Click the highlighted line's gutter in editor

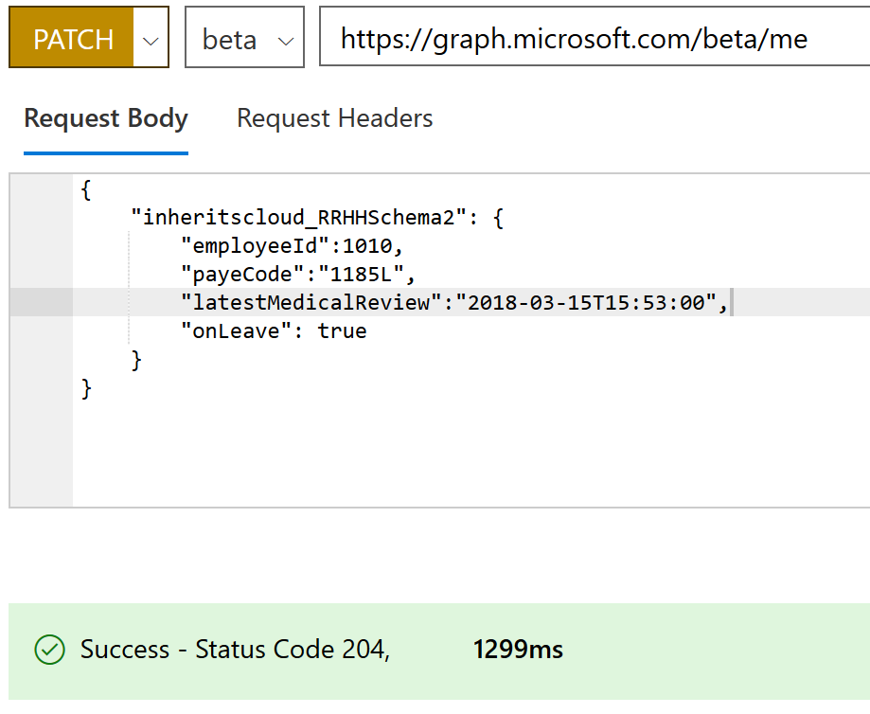(x=41, y=303)
